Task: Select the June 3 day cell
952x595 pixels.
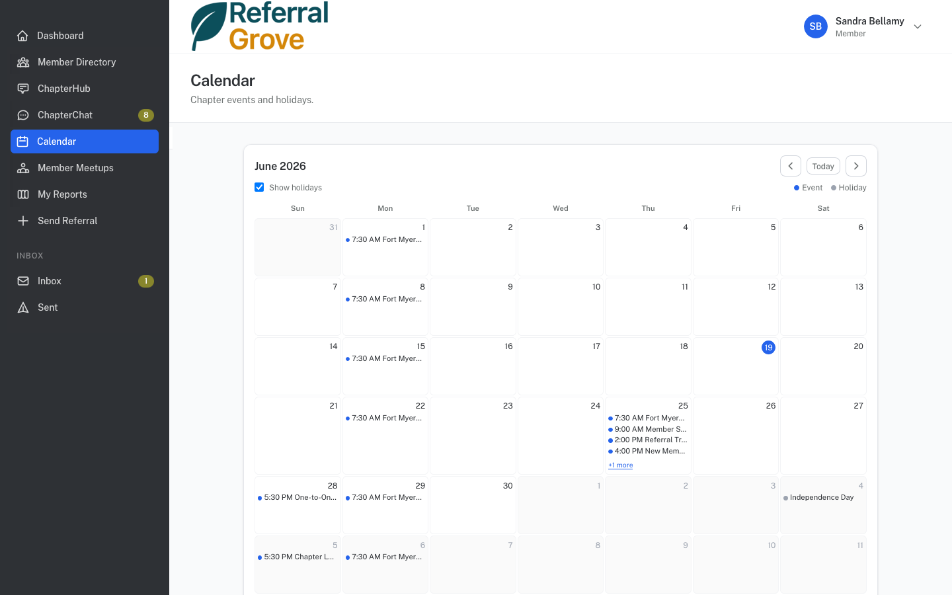Action: point(561,247)
